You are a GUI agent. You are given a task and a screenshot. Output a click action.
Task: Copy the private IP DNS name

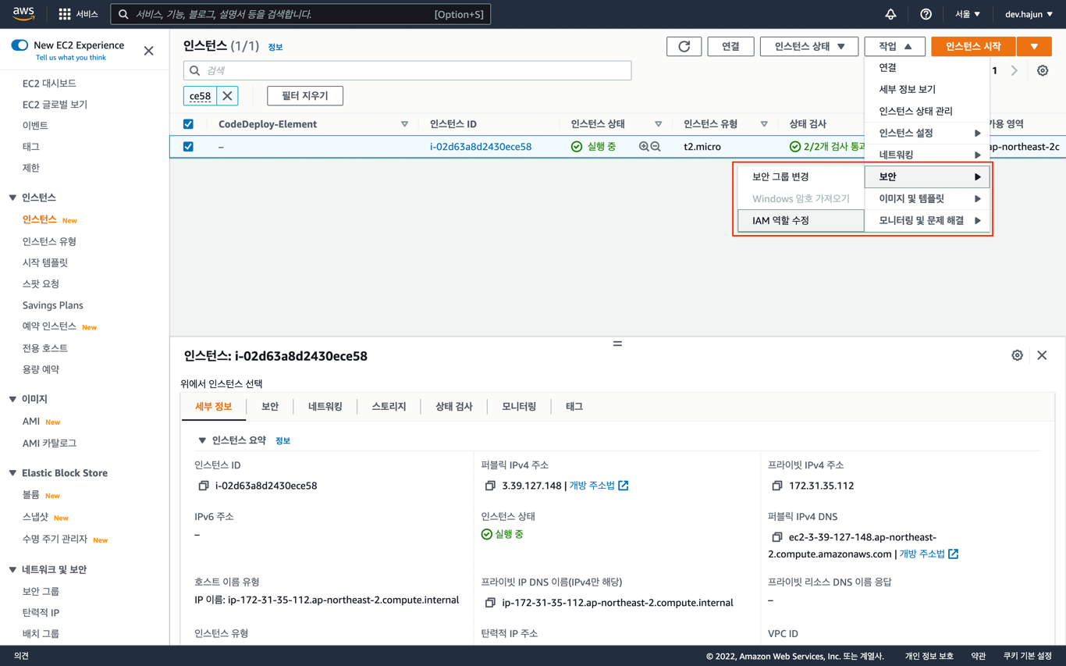pyautogui.click(x=490, y=603)
